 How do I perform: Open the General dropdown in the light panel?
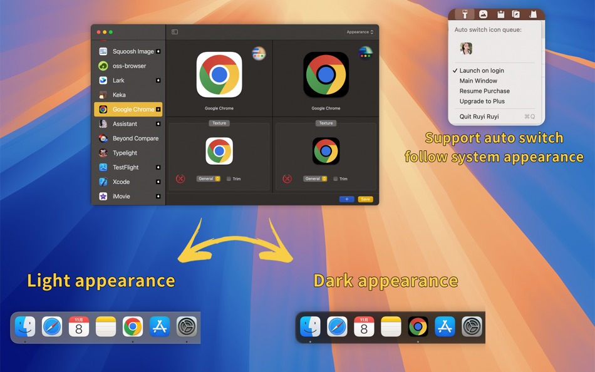click(209, 178)
